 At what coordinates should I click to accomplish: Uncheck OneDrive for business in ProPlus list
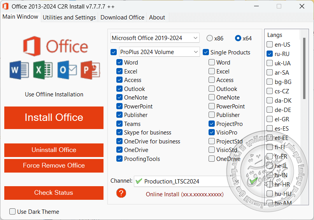coord(119,141)
